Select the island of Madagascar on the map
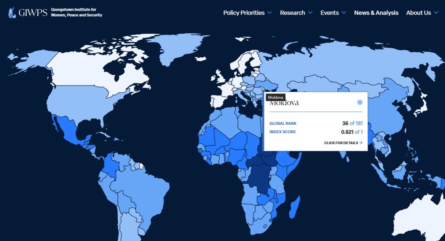Screen dimensions: 445x241 point(295,206)
